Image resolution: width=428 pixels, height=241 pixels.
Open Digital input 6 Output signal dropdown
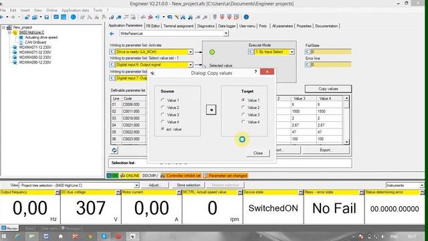pyautogui.click(x=191, y=64)
